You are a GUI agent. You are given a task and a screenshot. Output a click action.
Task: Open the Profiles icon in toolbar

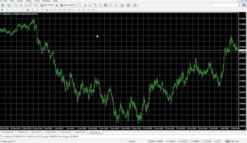9,5
